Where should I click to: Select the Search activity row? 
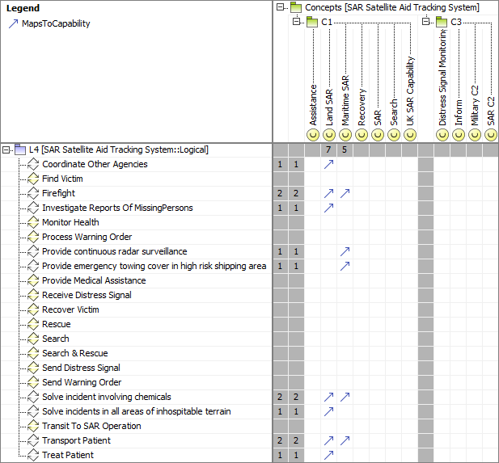click(136, 339)
